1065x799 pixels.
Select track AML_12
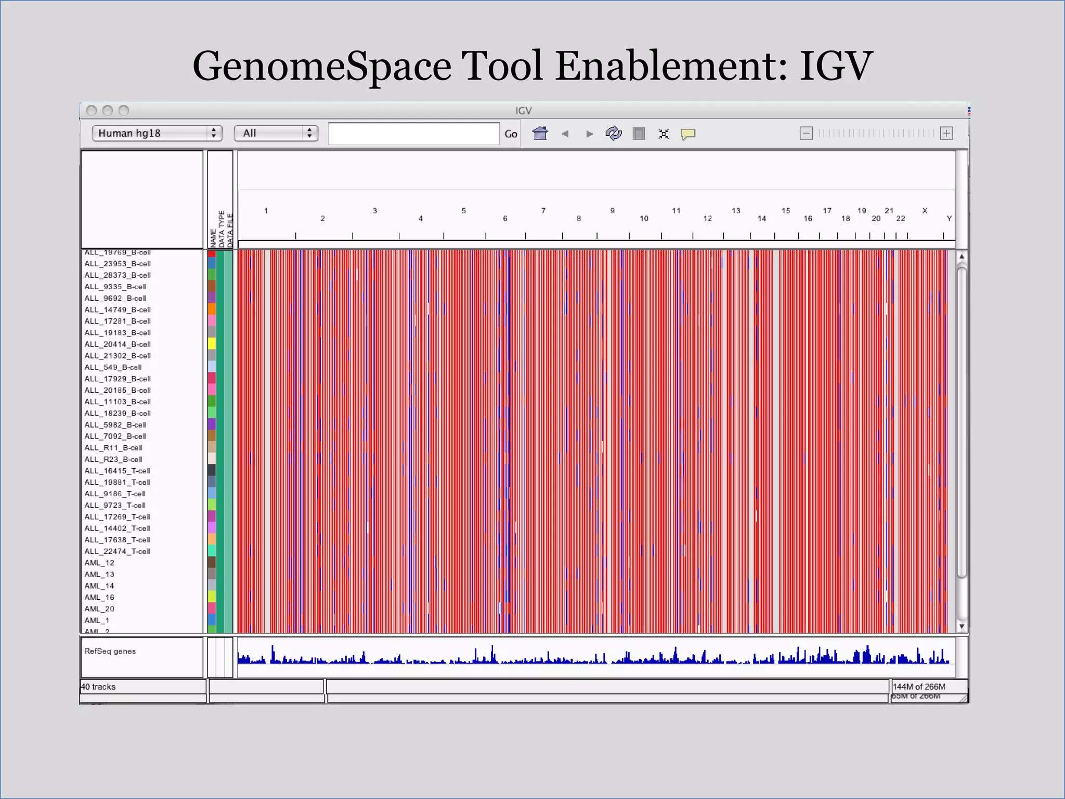pyautogui.click(x=99, y=562)
